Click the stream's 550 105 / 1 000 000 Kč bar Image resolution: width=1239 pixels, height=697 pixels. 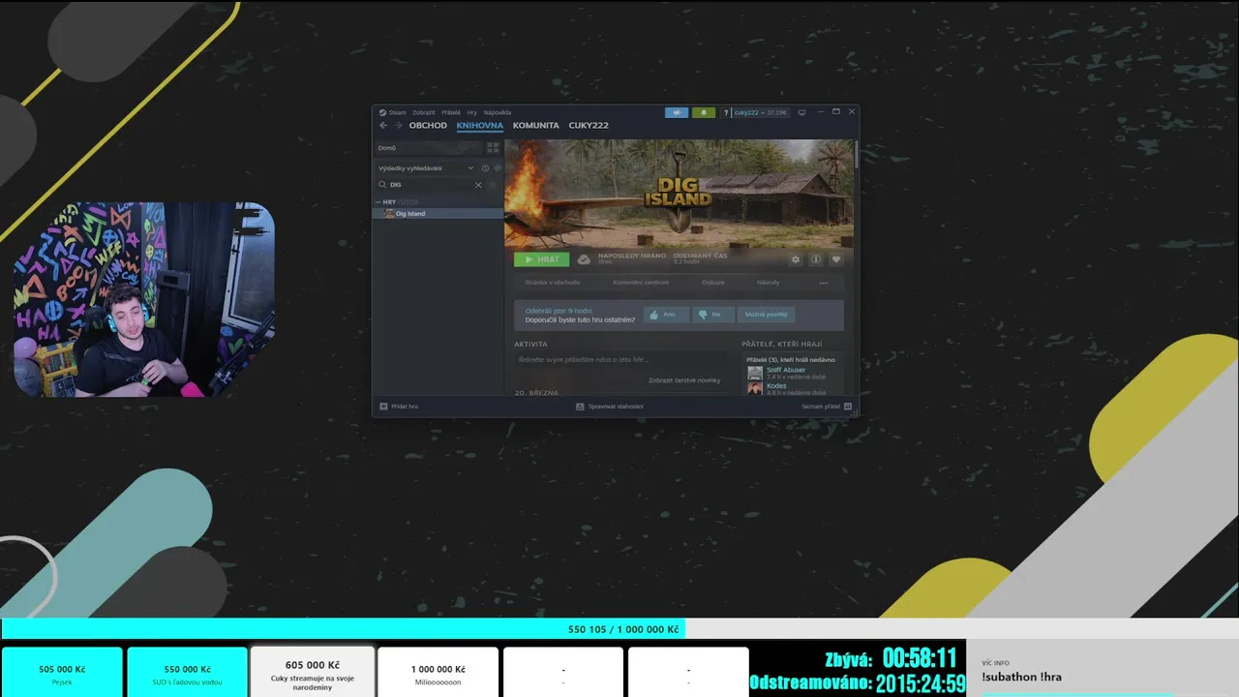(x=619, y=629)
